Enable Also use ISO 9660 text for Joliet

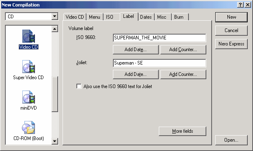tap(79, 86)
